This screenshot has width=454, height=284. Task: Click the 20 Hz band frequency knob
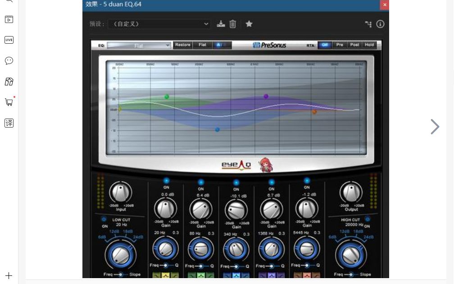(x=165, y=249)
